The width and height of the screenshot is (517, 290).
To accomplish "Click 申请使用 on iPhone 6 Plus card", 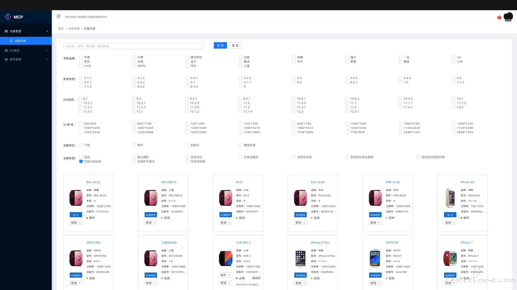I will pyautogui.click(x=300, y=275).
